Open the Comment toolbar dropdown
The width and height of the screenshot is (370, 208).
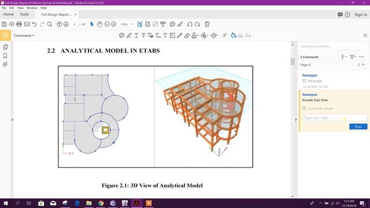[24, 35]
